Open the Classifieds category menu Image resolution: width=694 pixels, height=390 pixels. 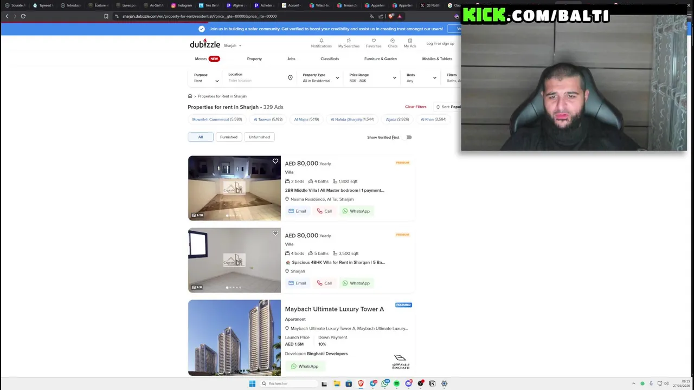[x=330, y=58]
